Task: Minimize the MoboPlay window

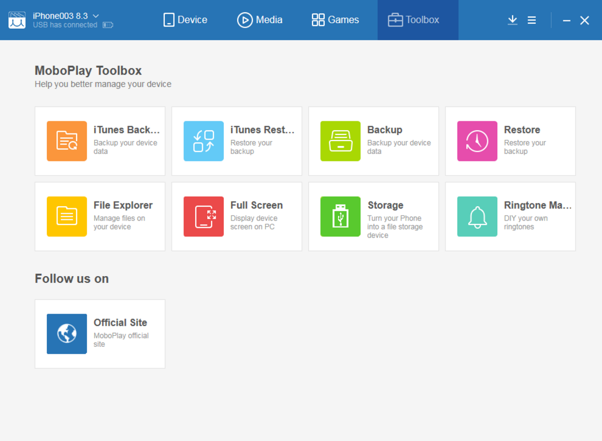Action: (566, 20)
